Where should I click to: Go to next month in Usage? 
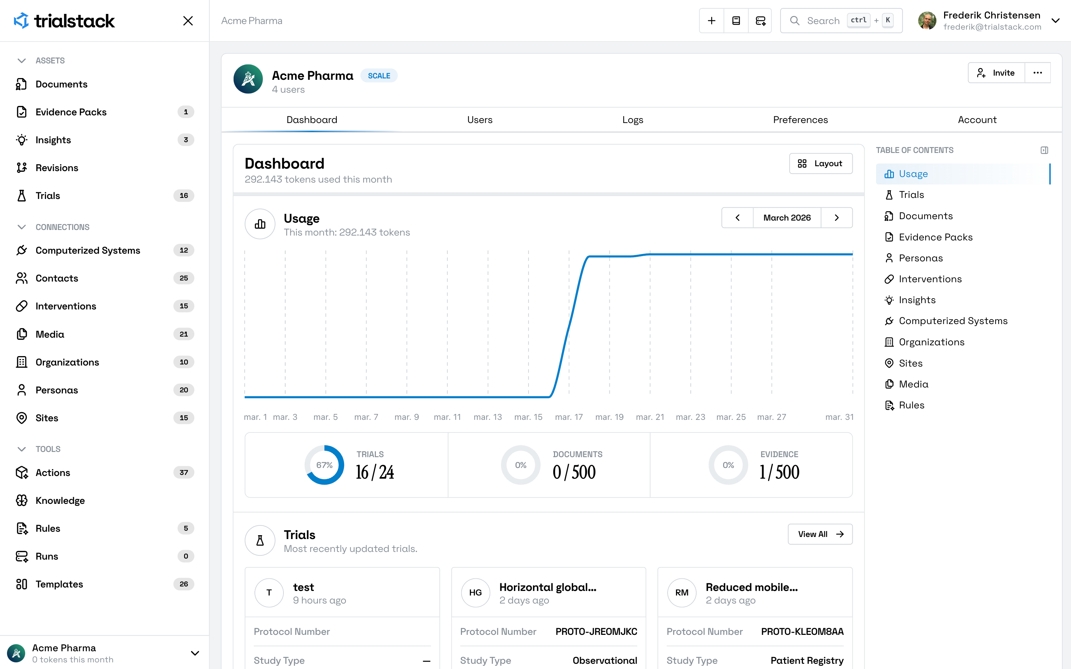click(836, 218)
